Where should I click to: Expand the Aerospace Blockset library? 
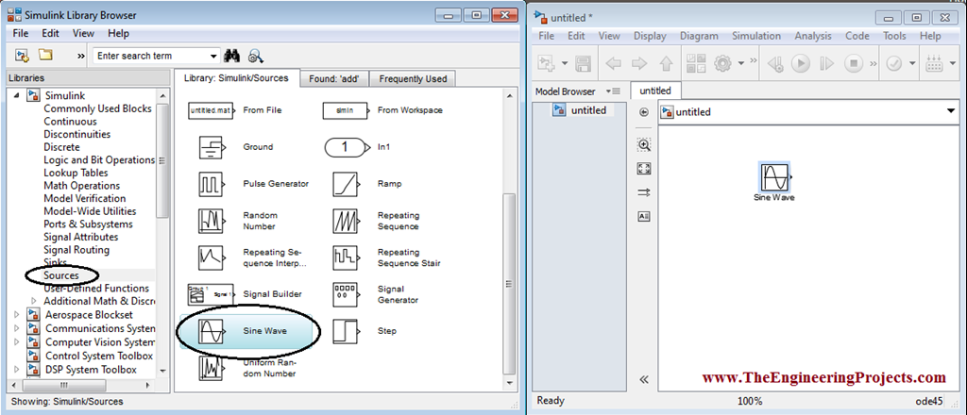point(19,315)
